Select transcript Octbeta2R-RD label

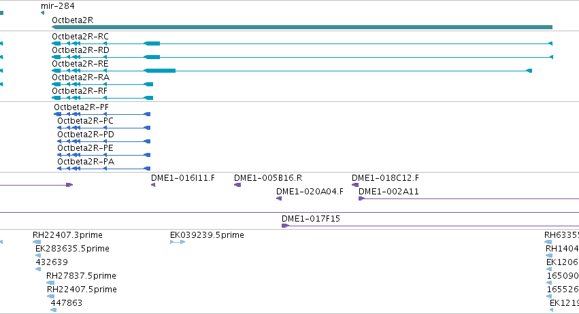pyautogui.click(x=80, y=50)
